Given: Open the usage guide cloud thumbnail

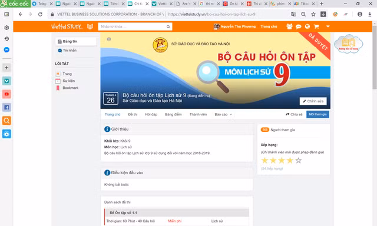Looking at the screenshot, I should pos(348,44).
